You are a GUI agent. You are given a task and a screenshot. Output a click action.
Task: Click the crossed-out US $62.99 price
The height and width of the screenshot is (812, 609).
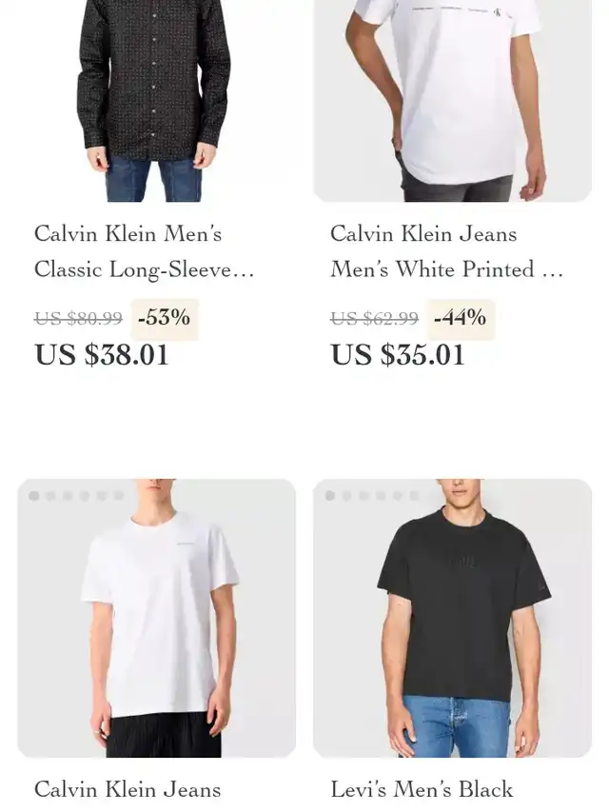point(374,319)
